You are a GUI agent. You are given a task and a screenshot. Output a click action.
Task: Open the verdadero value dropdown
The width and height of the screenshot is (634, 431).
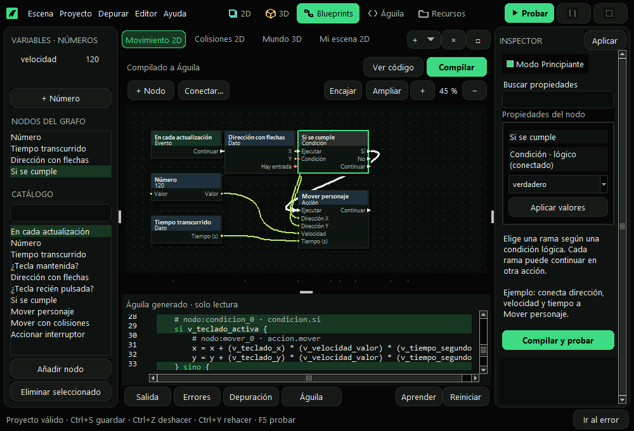[604, 184]
